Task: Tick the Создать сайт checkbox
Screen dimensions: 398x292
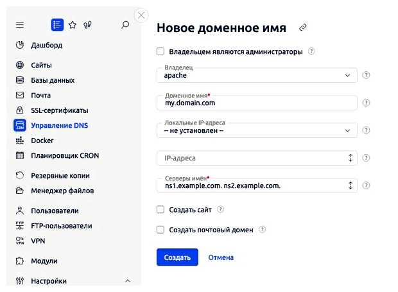Action: tap(160, 210)
